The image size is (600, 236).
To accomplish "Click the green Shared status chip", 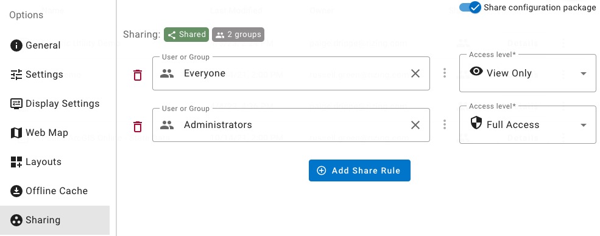I will tap(186, 35).
